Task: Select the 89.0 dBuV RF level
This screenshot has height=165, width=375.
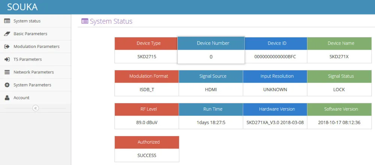Action: 147,123
